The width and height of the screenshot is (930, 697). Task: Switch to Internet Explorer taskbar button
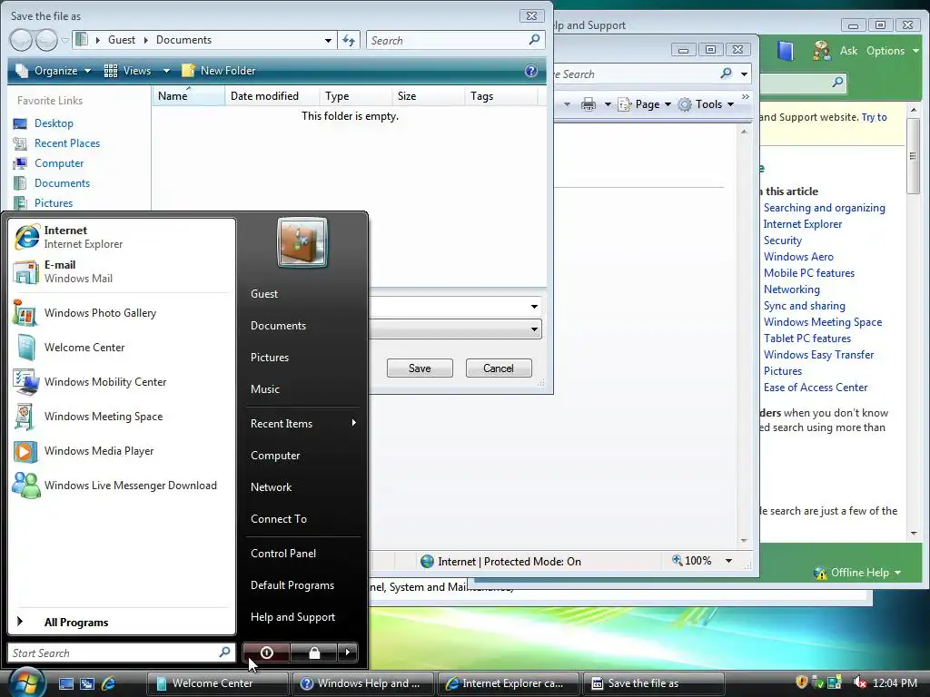click(508, 683)
